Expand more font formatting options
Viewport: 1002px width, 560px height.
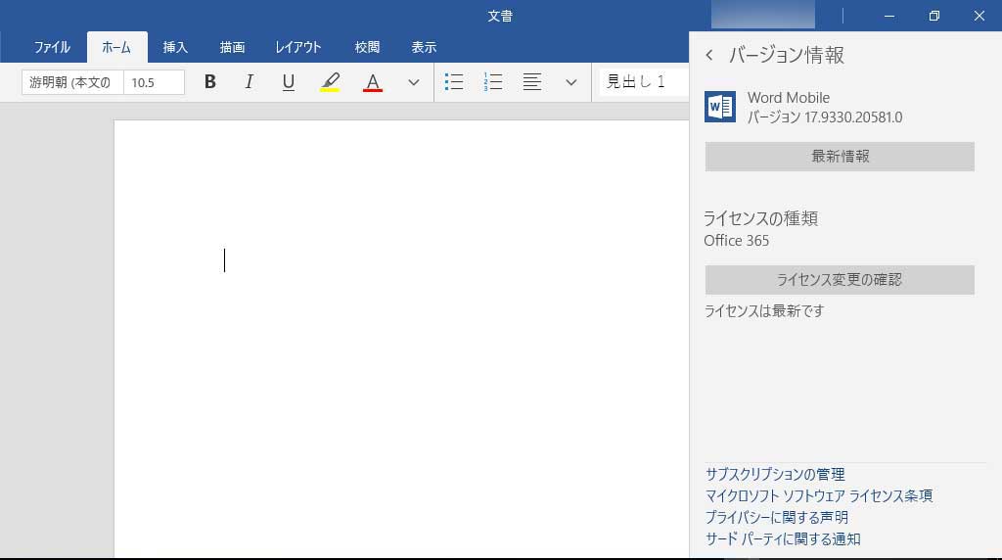[x=414, y=82]
